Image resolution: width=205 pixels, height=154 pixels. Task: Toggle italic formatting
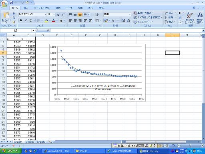(26, 20)
